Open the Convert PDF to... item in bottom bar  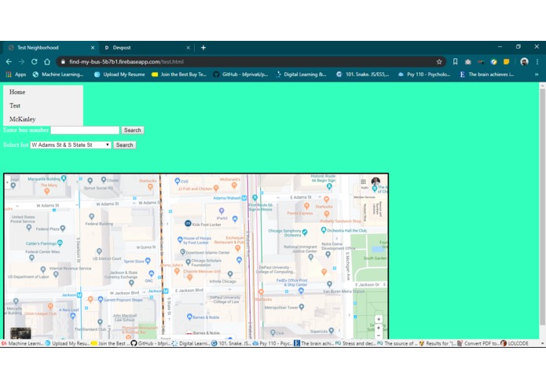[x=478, y=343]
